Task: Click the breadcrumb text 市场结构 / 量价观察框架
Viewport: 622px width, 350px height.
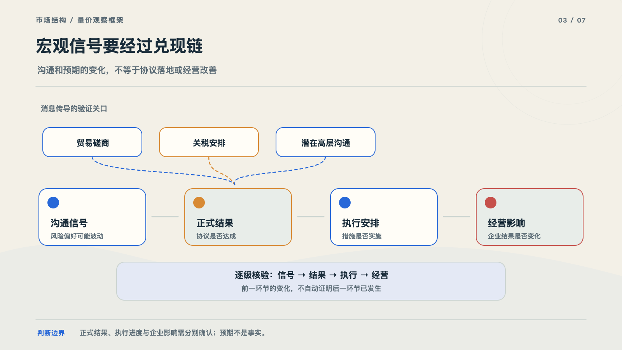Action: pyautogui.click(x=79, y=20)
